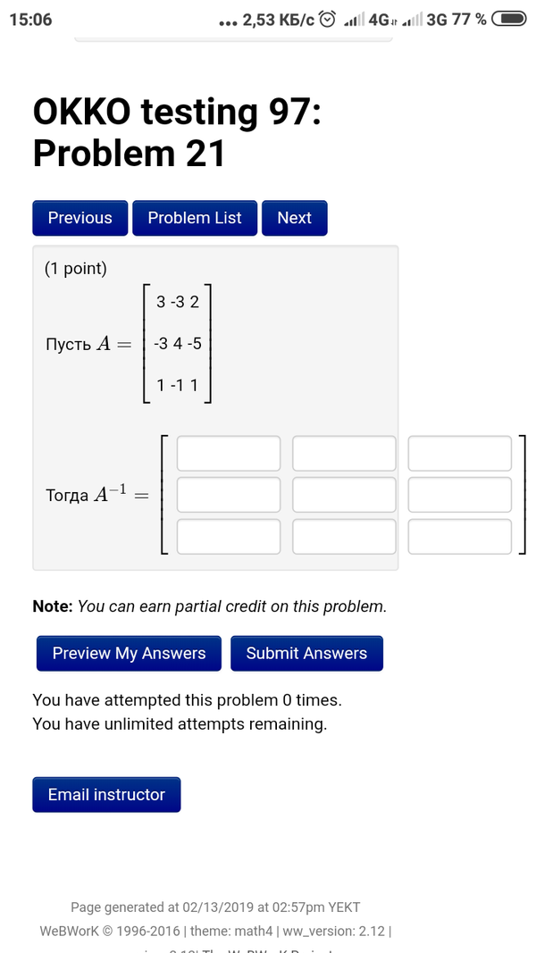The height and width of the screenshot is (953, 536).
Task: Tap the alarm clock status icon
Action: click(x=328, y=20)
